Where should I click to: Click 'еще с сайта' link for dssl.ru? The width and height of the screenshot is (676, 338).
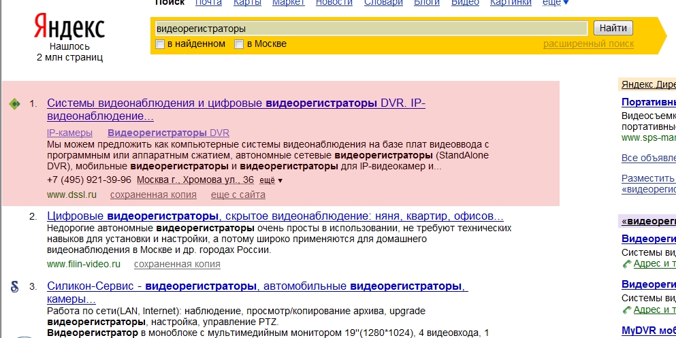[238, 195]
